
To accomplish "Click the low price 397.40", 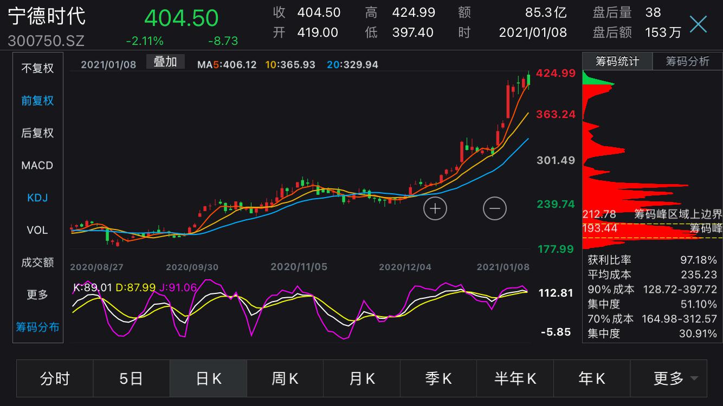I will [x=413, y=32].
